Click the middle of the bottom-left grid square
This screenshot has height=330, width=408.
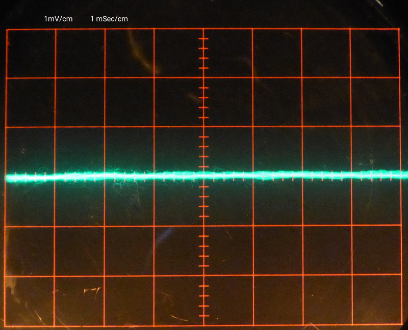tap(30, 300)
